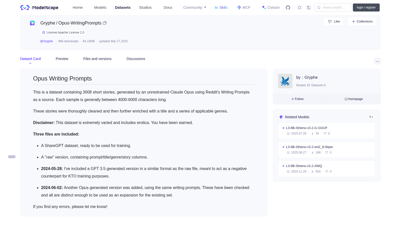Open the L3-8B-Stheno-v3.2-i1-GGUF model link
401x250 pixels.
tap(307, 128)
